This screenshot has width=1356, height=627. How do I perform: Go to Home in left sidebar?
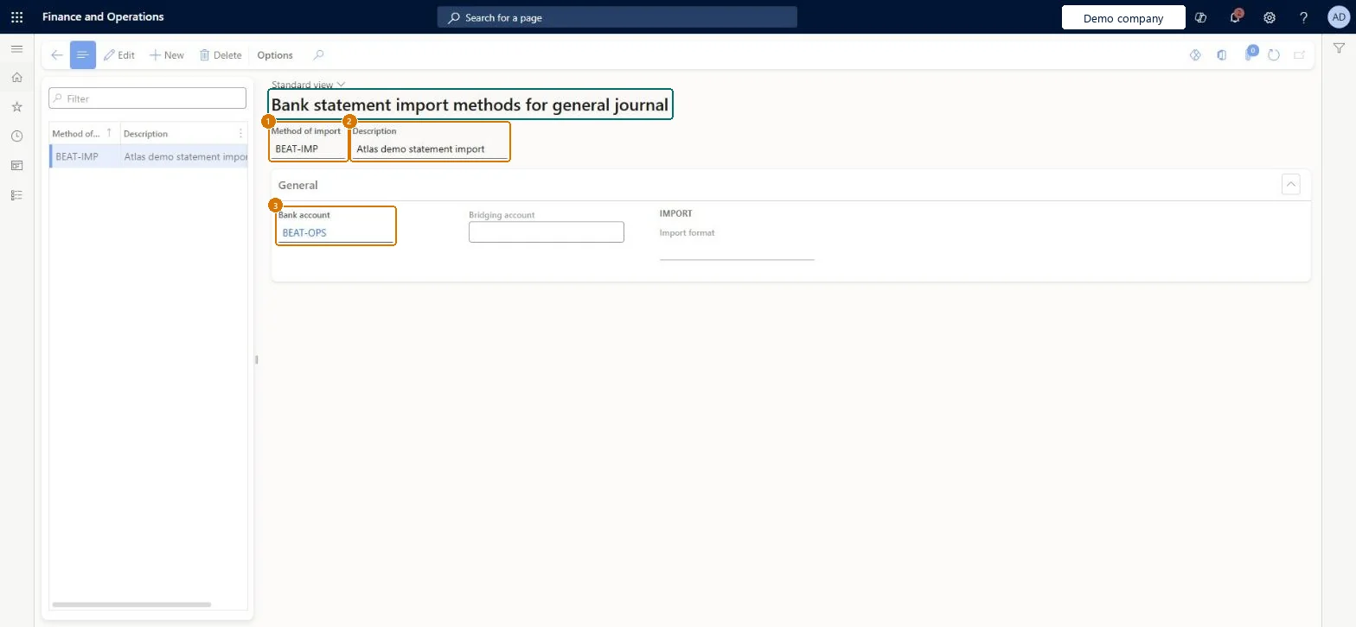[x=16, y=78]
